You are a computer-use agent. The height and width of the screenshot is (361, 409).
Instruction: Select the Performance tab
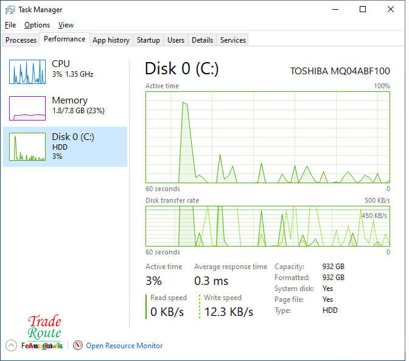click(65, 39)
